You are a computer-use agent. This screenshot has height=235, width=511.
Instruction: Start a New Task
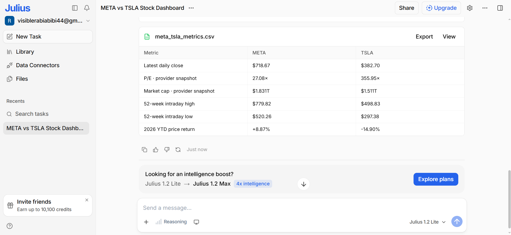48,37
